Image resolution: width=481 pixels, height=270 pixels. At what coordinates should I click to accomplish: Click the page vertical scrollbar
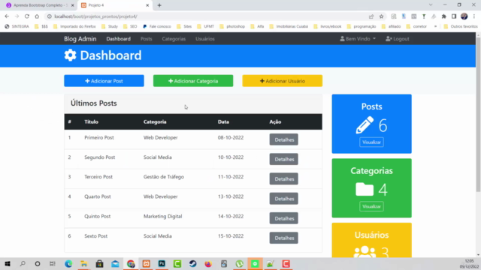coord(478,115)
